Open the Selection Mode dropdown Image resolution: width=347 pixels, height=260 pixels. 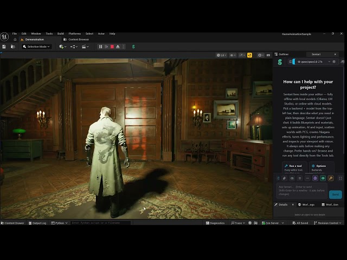[x=36, y=47]
